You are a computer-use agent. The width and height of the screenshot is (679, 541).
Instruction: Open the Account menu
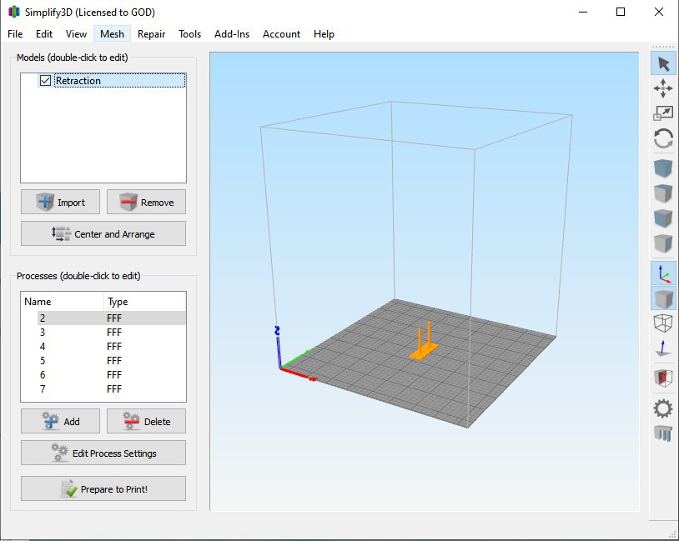(281, 33)
